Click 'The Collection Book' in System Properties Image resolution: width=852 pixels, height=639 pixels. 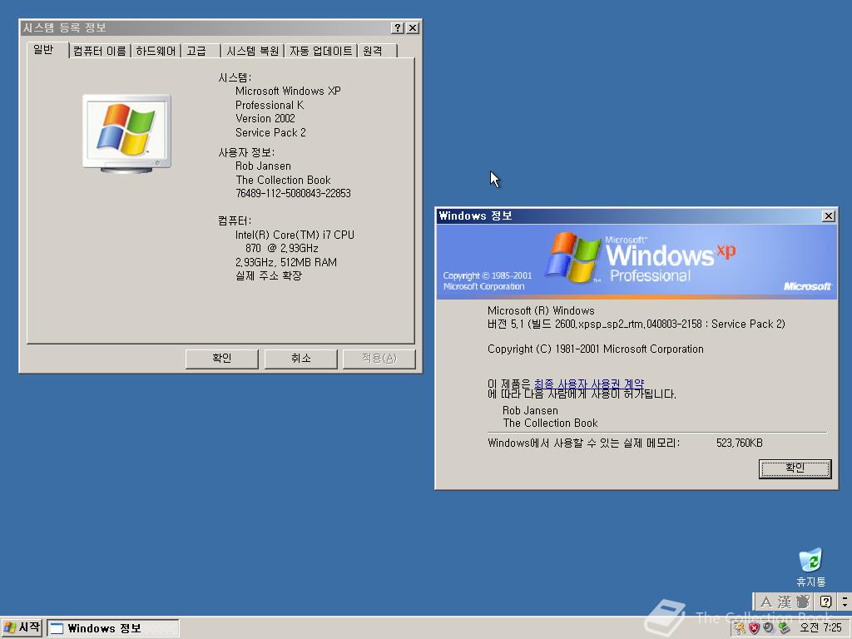(283, 180)
